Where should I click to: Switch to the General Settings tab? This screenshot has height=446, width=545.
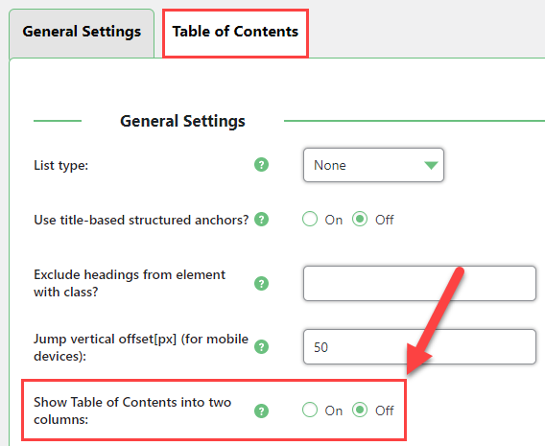82,32
